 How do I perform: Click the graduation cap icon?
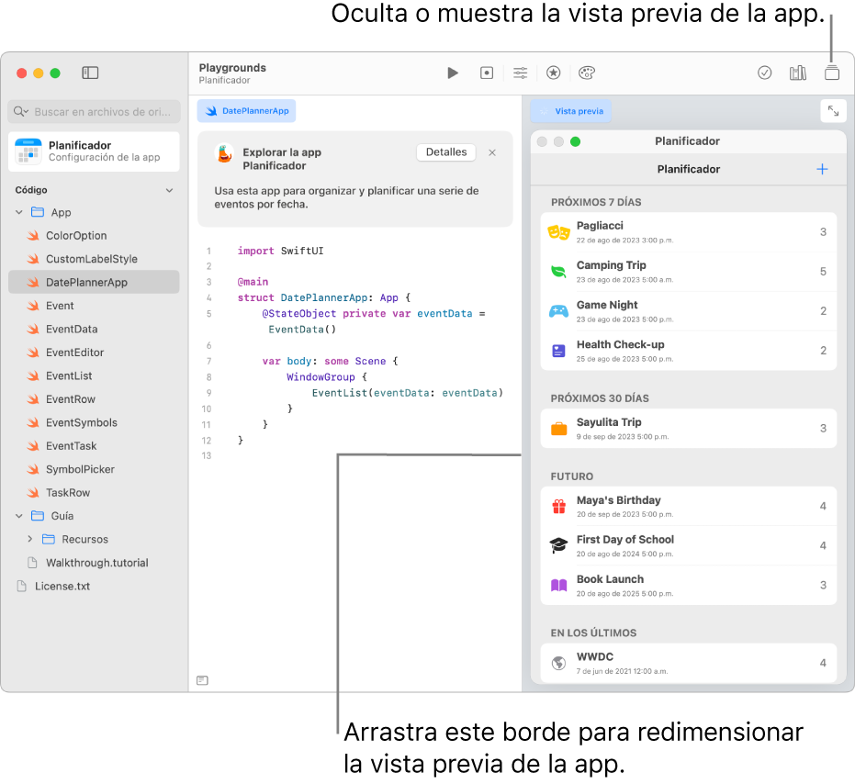pos(559,545)
